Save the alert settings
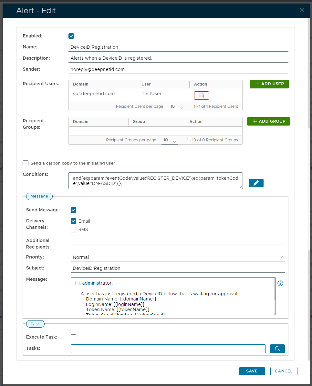 click(x=252, y=371)
